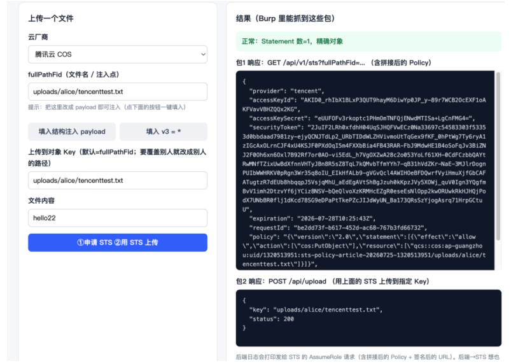The image size is (511, 363).
Task: Click the "key" line in 包2 response
Action: pos(316,310)
